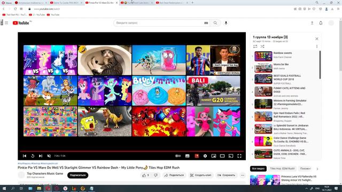Open Splendid Sunset in Jimbaran BALI video
Screen dimensions: 342x192
[x=284, y=129]
